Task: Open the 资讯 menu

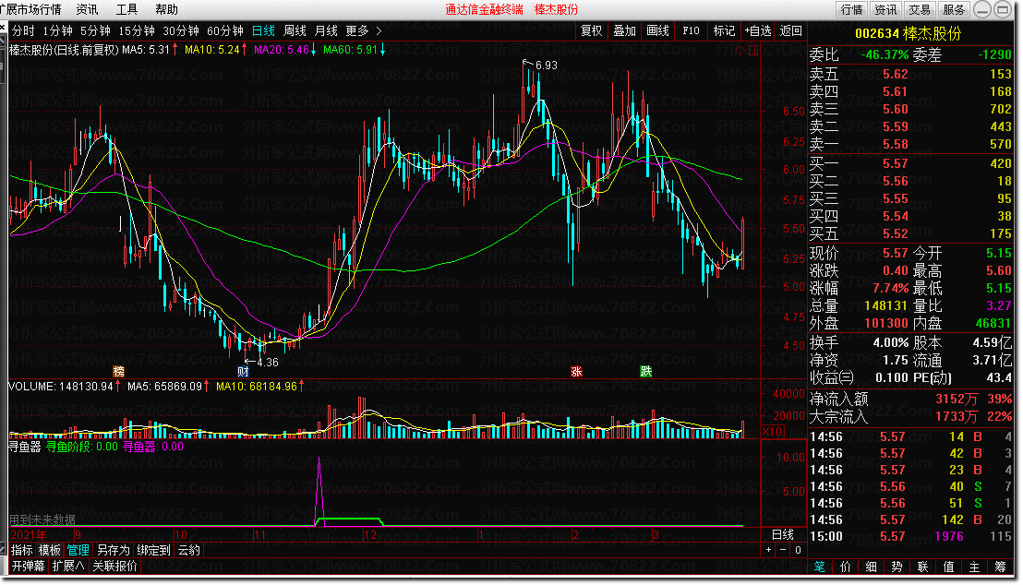Action: click(87, 9)
